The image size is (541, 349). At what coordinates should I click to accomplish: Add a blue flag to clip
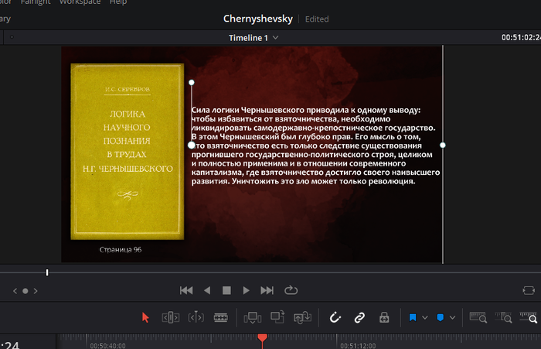pos(412,317)
